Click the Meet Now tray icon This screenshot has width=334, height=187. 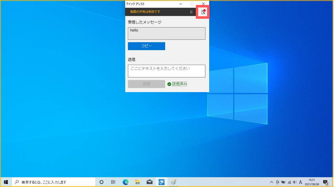[277, 182]
